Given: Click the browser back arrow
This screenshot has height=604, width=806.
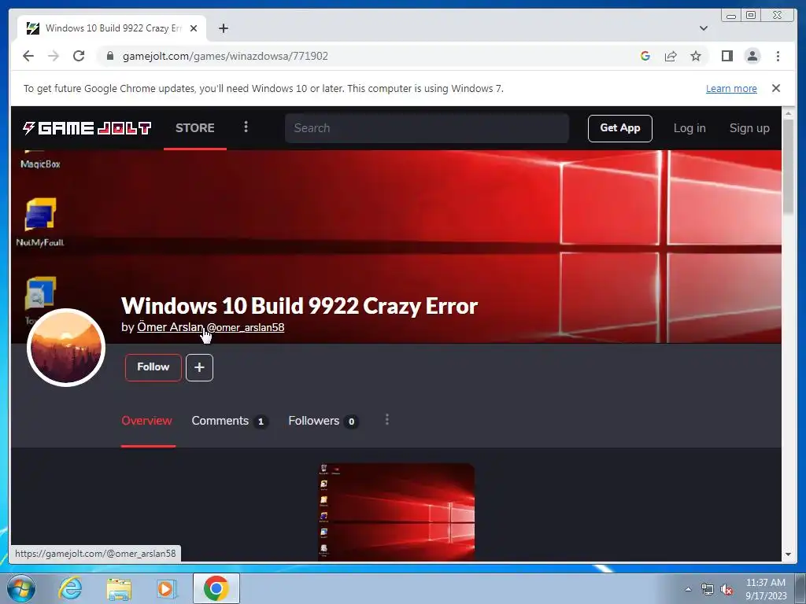Looking at the screenshot, I should click(28, 56).
